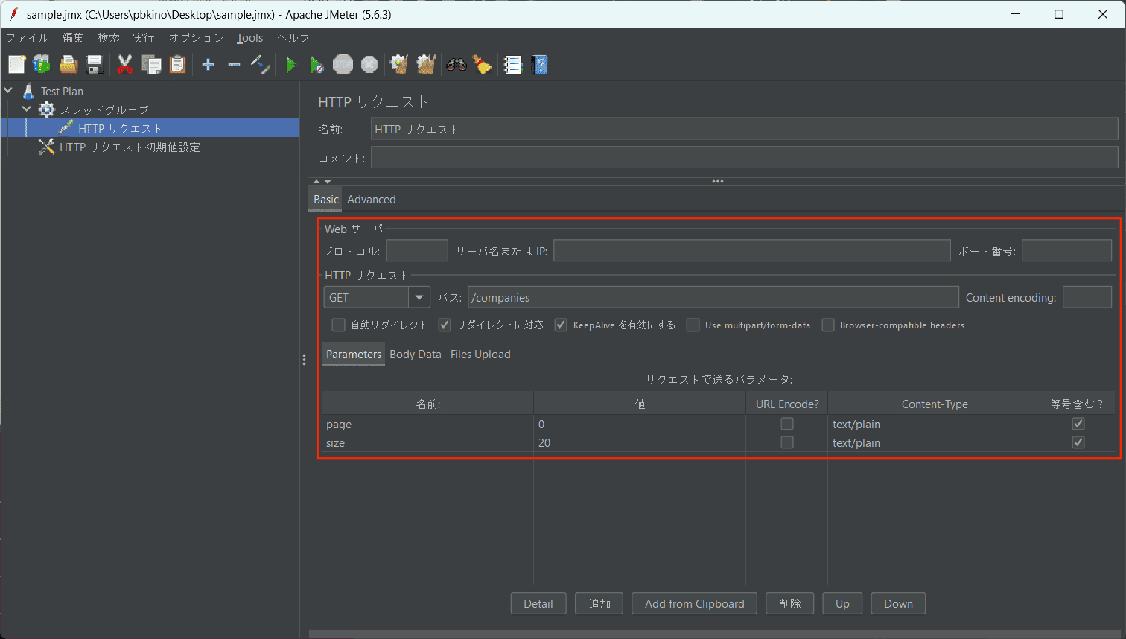Viewport: 1126px width, 639px height.
Task: Open the オプション menu
Action: click(197, 38)
